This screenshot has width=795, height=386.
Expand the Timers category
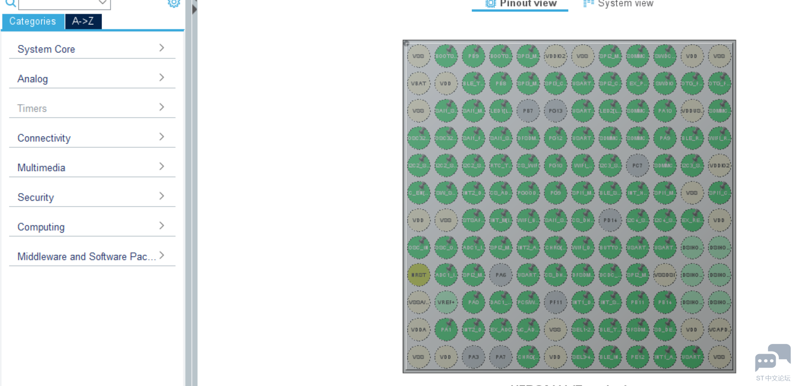(x=92, y=108)
